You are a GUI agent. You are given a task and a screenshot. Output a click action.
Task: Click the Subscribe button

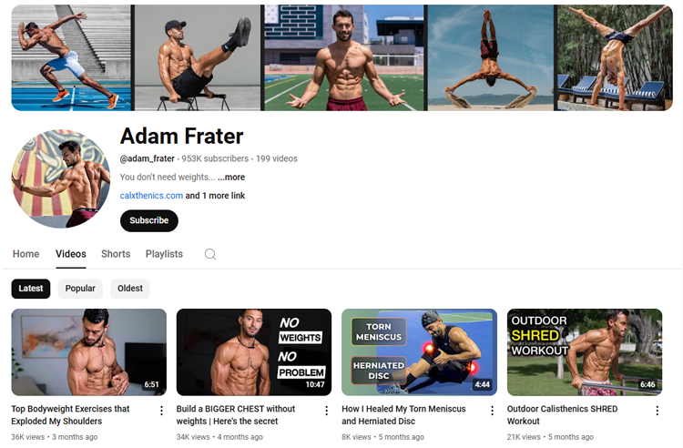pyautogui.click(x=149, y=220)
